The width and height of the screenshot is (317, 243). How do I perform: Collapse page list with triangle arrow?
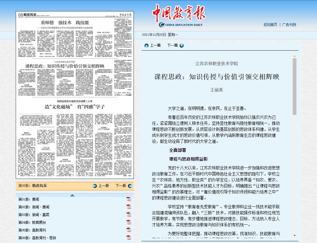pos(72,195)
